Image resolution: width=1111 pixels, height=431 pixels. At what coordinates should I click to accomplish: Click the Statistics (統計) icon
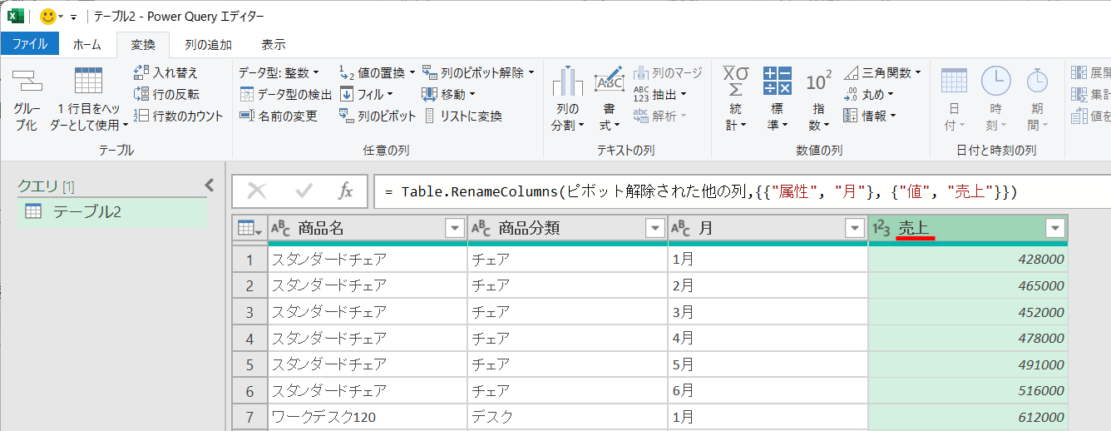[735, 81]
